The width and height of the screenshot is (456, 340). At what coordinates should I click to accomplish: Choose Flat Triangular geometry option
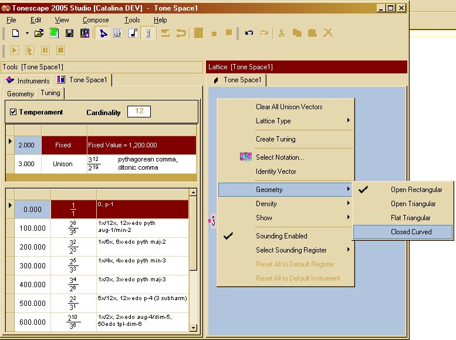pyautogui.click(x=403, y=218)
